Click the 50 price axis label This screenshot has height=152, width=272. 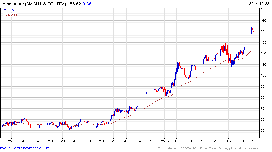click(263, 131)
